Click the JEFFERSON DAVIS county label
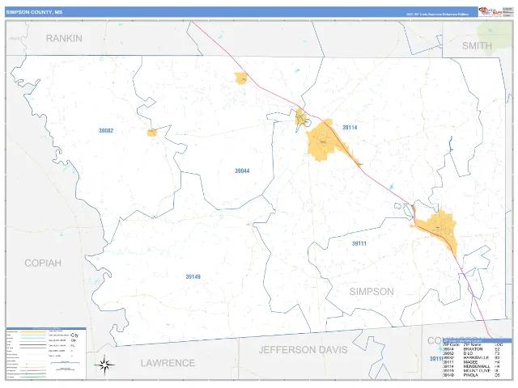The width and height of the screenshot is (518, 388). coord(303,350)
